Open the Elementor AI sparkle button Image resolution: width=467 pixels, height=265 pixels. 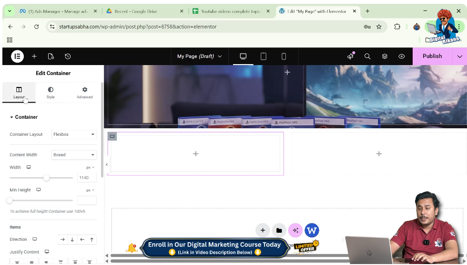295,230
